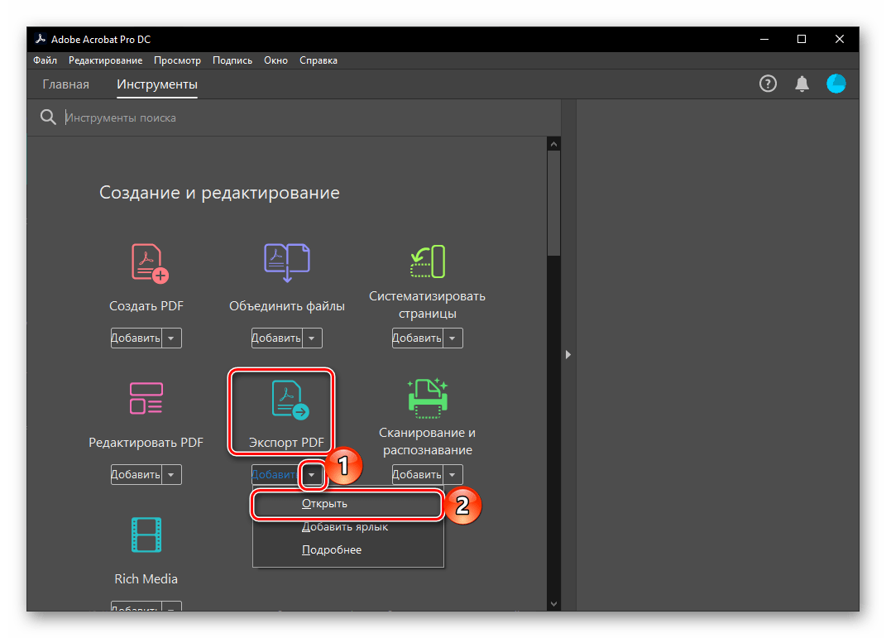
Task: Maximize the Acrobat window
Action: [x=802, y=39]
